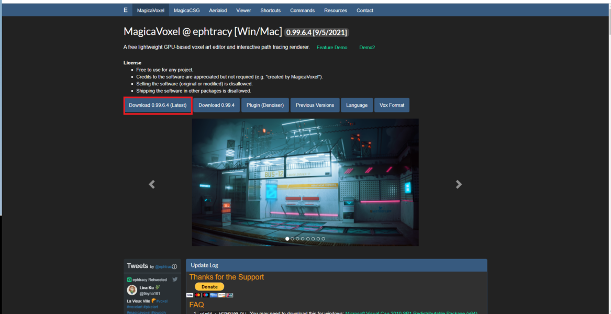The height and width of the screenshot is (314, 611).
Task: Click the 'ephtracy Retweeted' label
Action: coord(150,279)
